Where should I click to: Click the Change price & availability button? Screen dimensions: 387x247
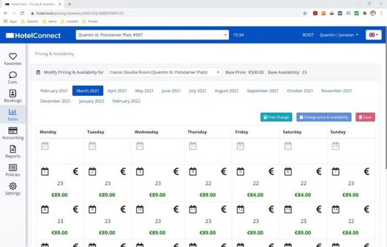[x=323, y=117]
